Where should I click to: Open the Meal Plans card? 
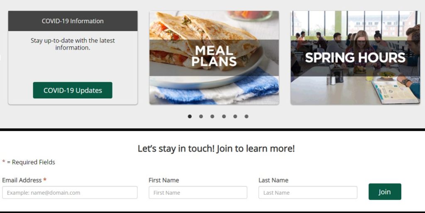tap(214, 58)
